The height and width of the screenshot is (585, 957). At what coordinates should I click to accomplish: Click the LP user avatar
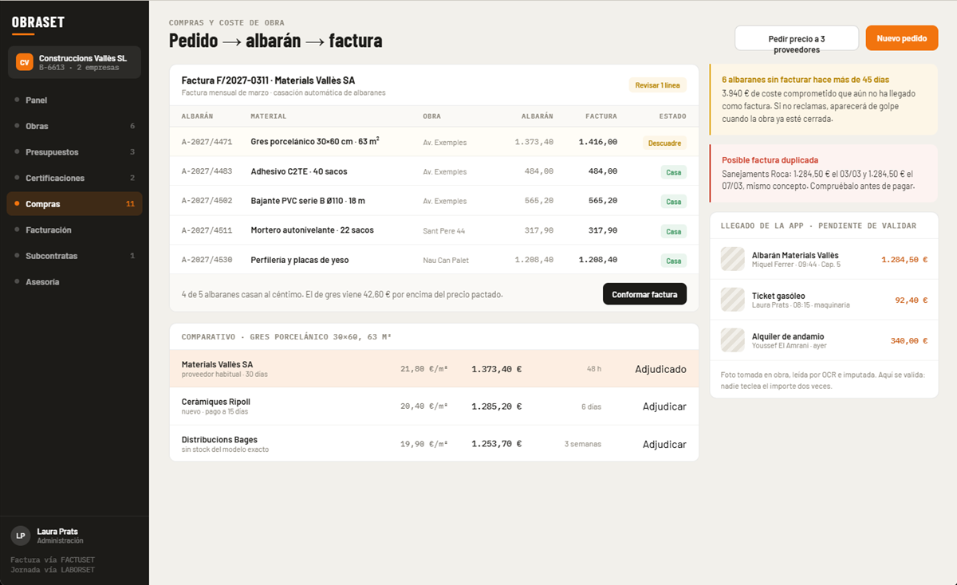click(21, 536)
